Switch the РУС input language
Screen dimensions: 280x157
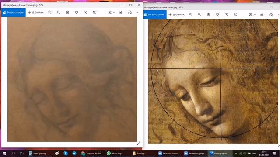point(255,153)
